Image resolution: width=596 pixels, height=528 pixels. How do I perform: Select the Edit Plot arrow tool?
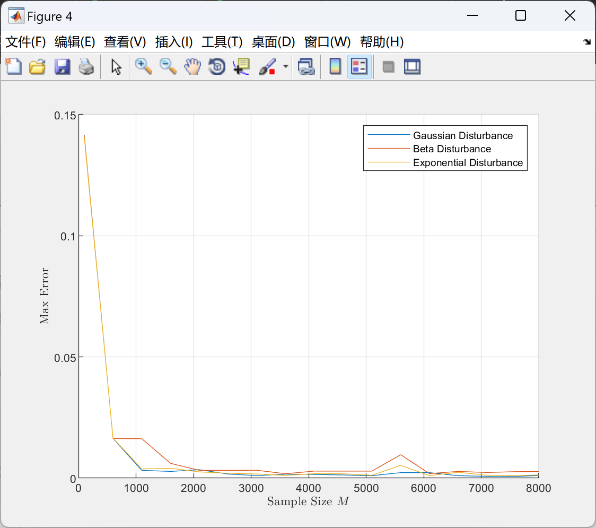tap(116, 67)
